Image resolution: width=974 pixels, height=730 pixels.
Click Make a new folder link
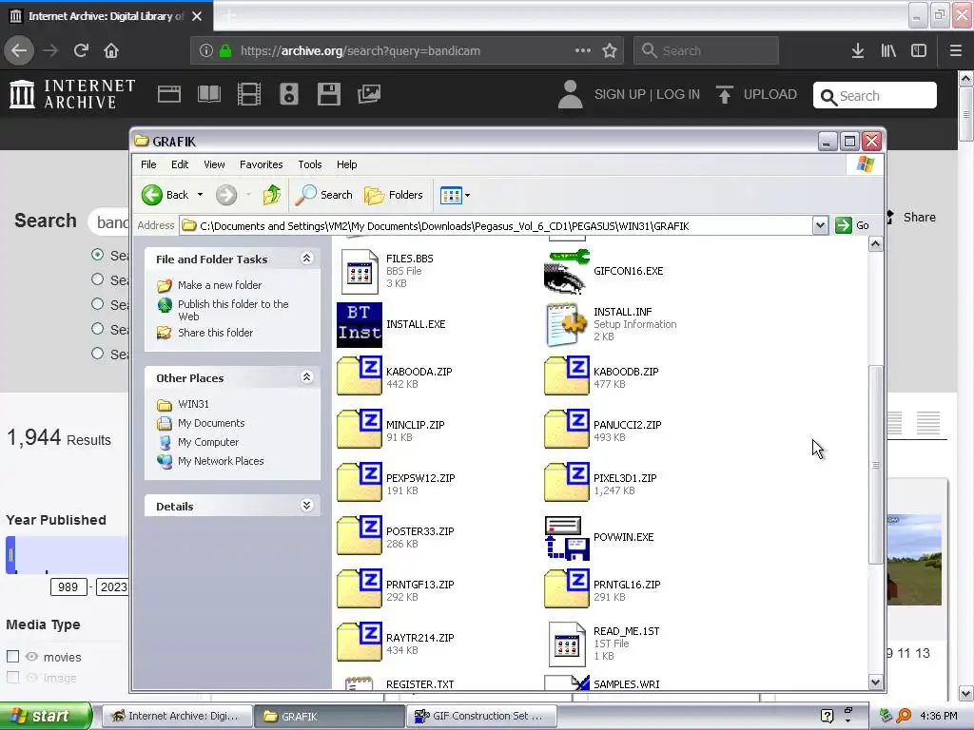click(220, 285)
